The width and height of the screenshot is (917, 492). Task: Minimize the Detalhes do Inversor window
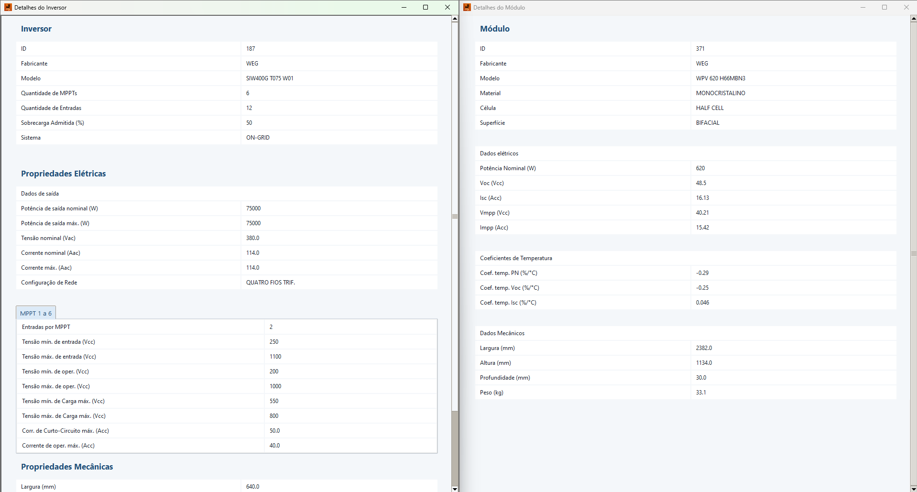[404, 7]
